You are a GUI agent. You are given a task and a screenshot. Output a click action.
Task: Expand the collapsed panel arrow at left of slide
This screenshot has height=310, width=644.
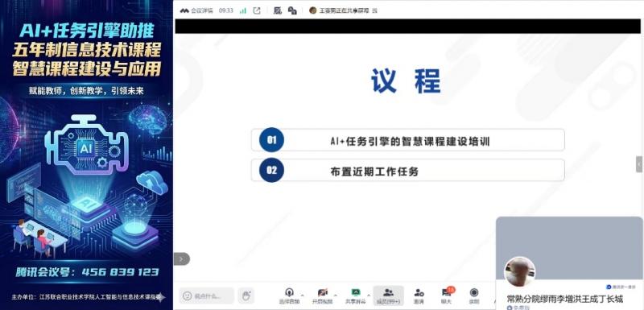coord(182,258)
